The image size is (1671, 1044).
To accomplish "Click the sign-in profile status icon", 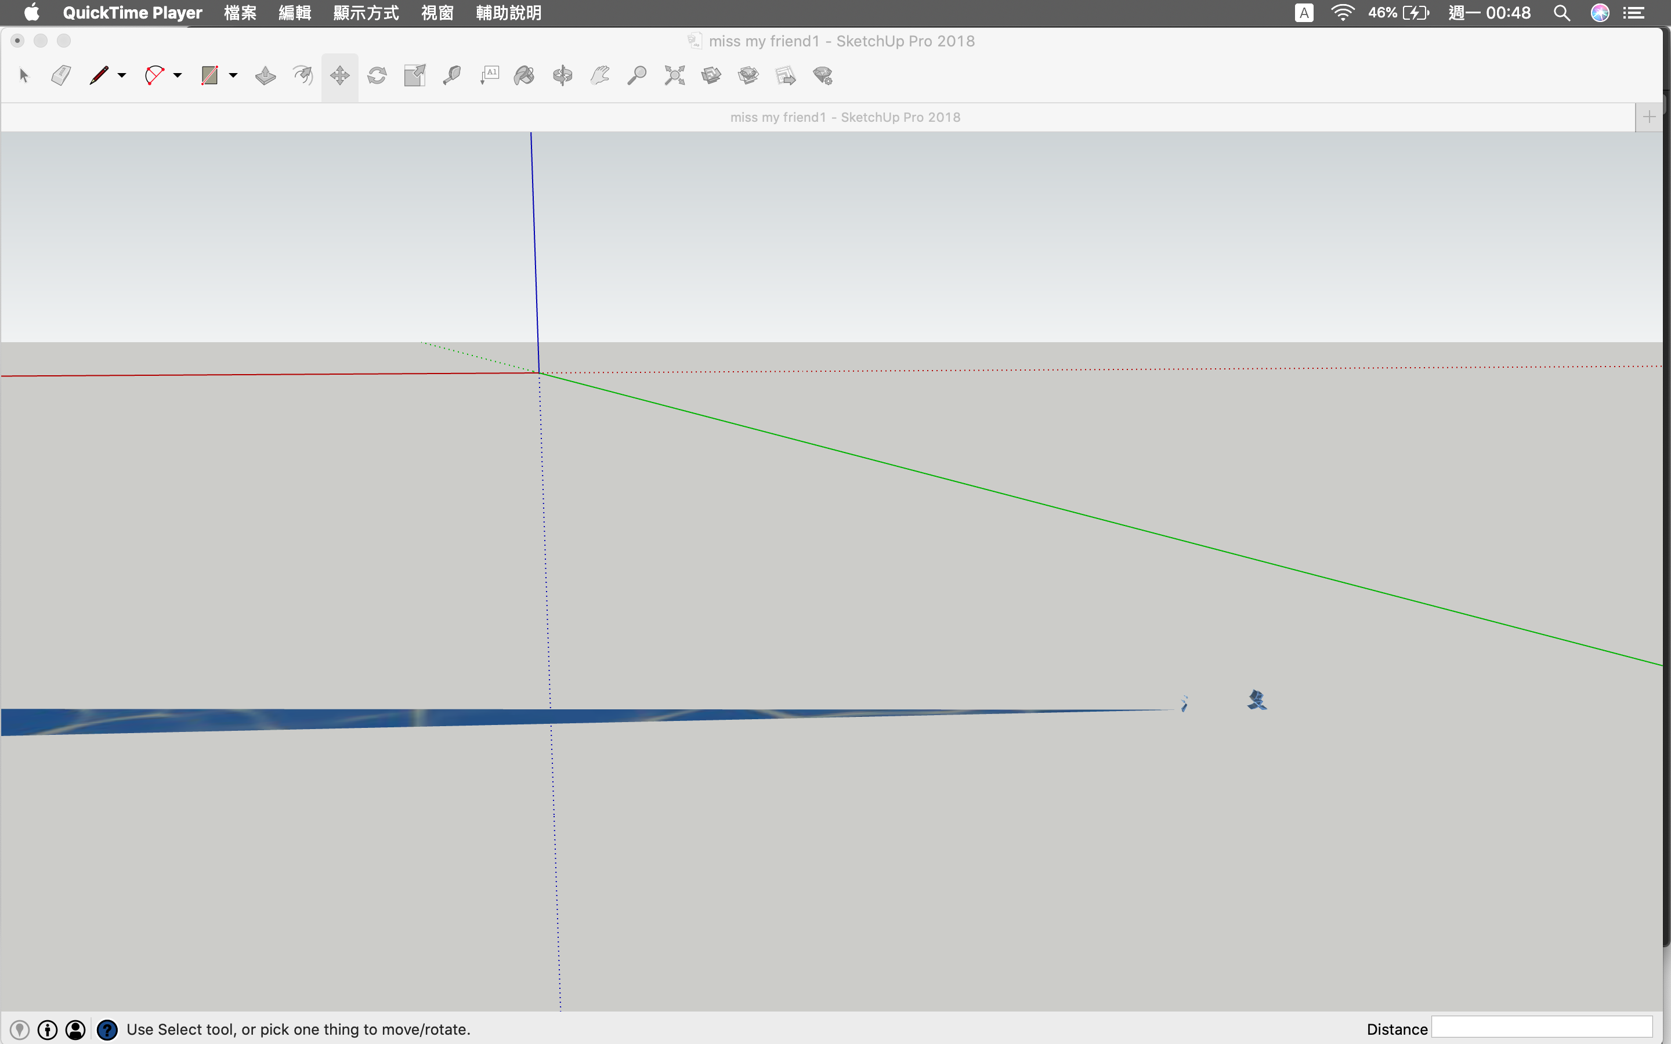I will [x=75, y=1029].
